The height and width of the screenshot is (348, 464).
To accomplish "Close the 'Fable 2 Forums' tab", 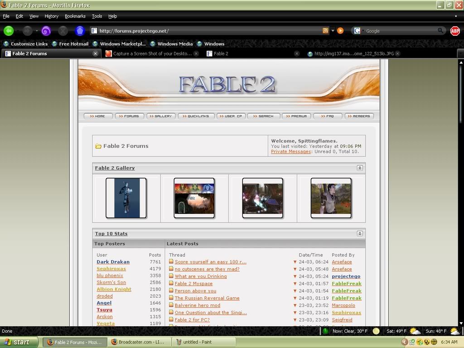I will tap(95, 53).
